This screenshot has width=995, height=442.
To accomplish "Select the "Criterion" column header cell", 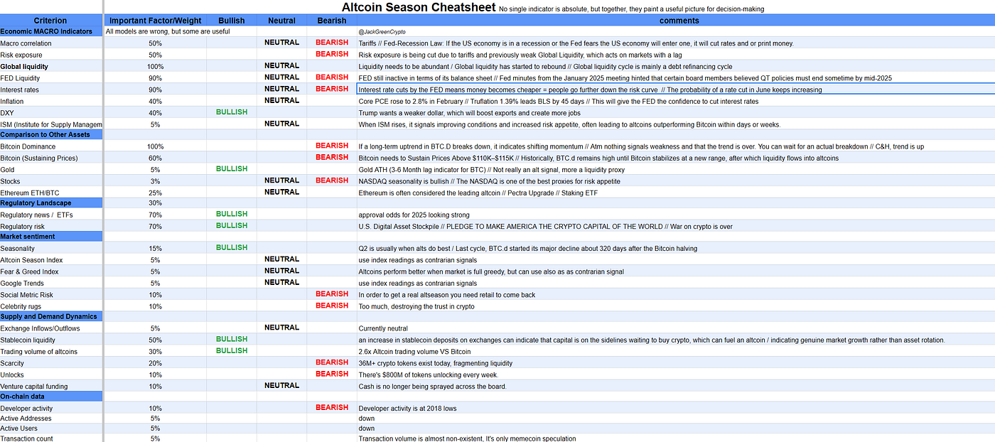I will coord(51,21).
